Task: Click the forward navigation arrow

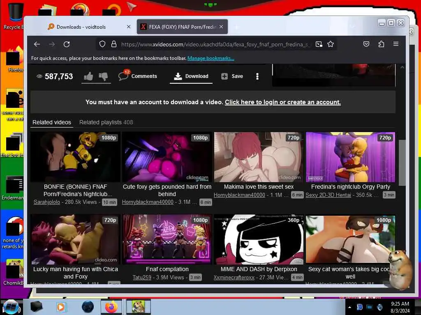Action: 52,44
